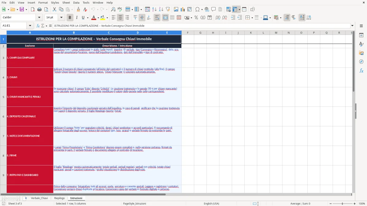367x206 pixels.
Task: Open the Styles menu
Action: [55, 2]
